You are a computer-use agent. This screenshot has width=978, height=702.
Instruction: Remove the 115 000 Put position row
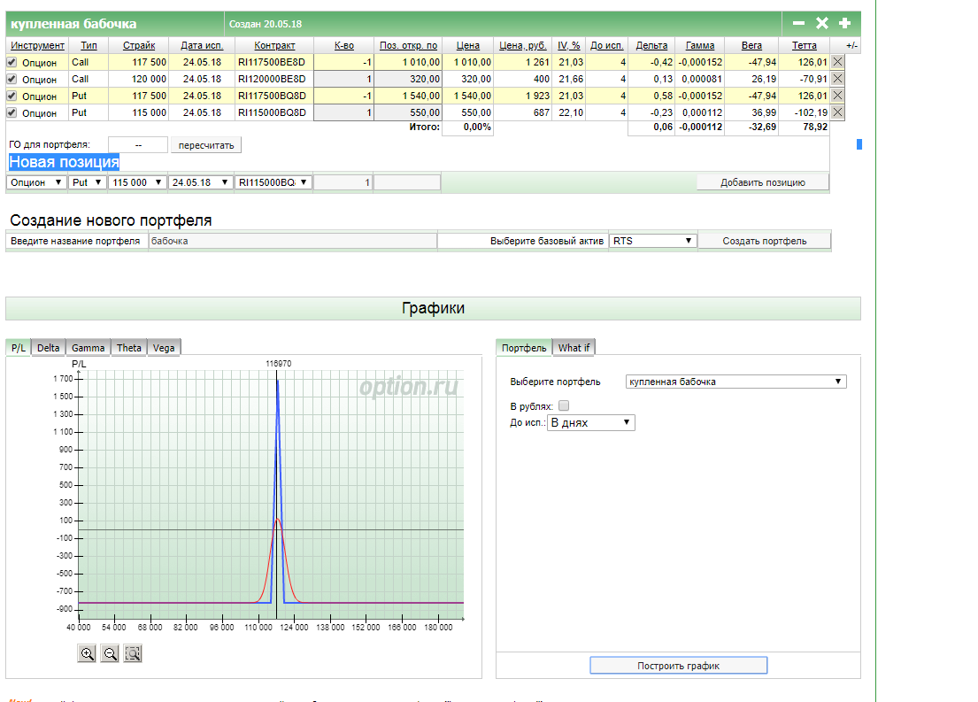837,112
